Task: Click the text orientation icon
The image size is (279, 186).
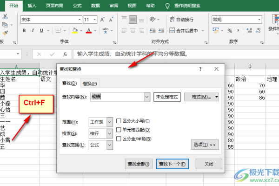Action: click(153, 19)
